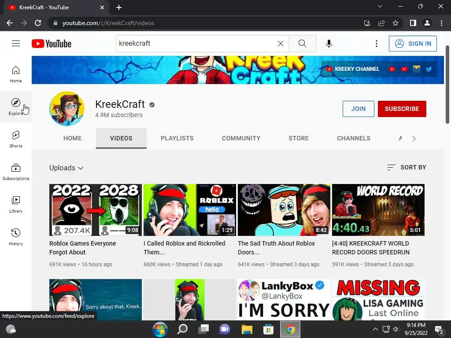The height and width of the screenshot is (338, 451).
Task: Open the SORT BY menu
Action: 407,167
